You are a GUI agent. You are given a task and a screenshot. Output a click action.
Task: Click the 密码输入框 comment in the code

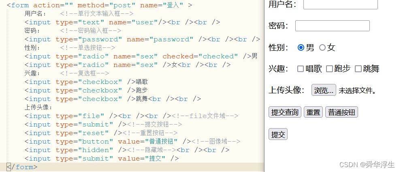point(91,31)
